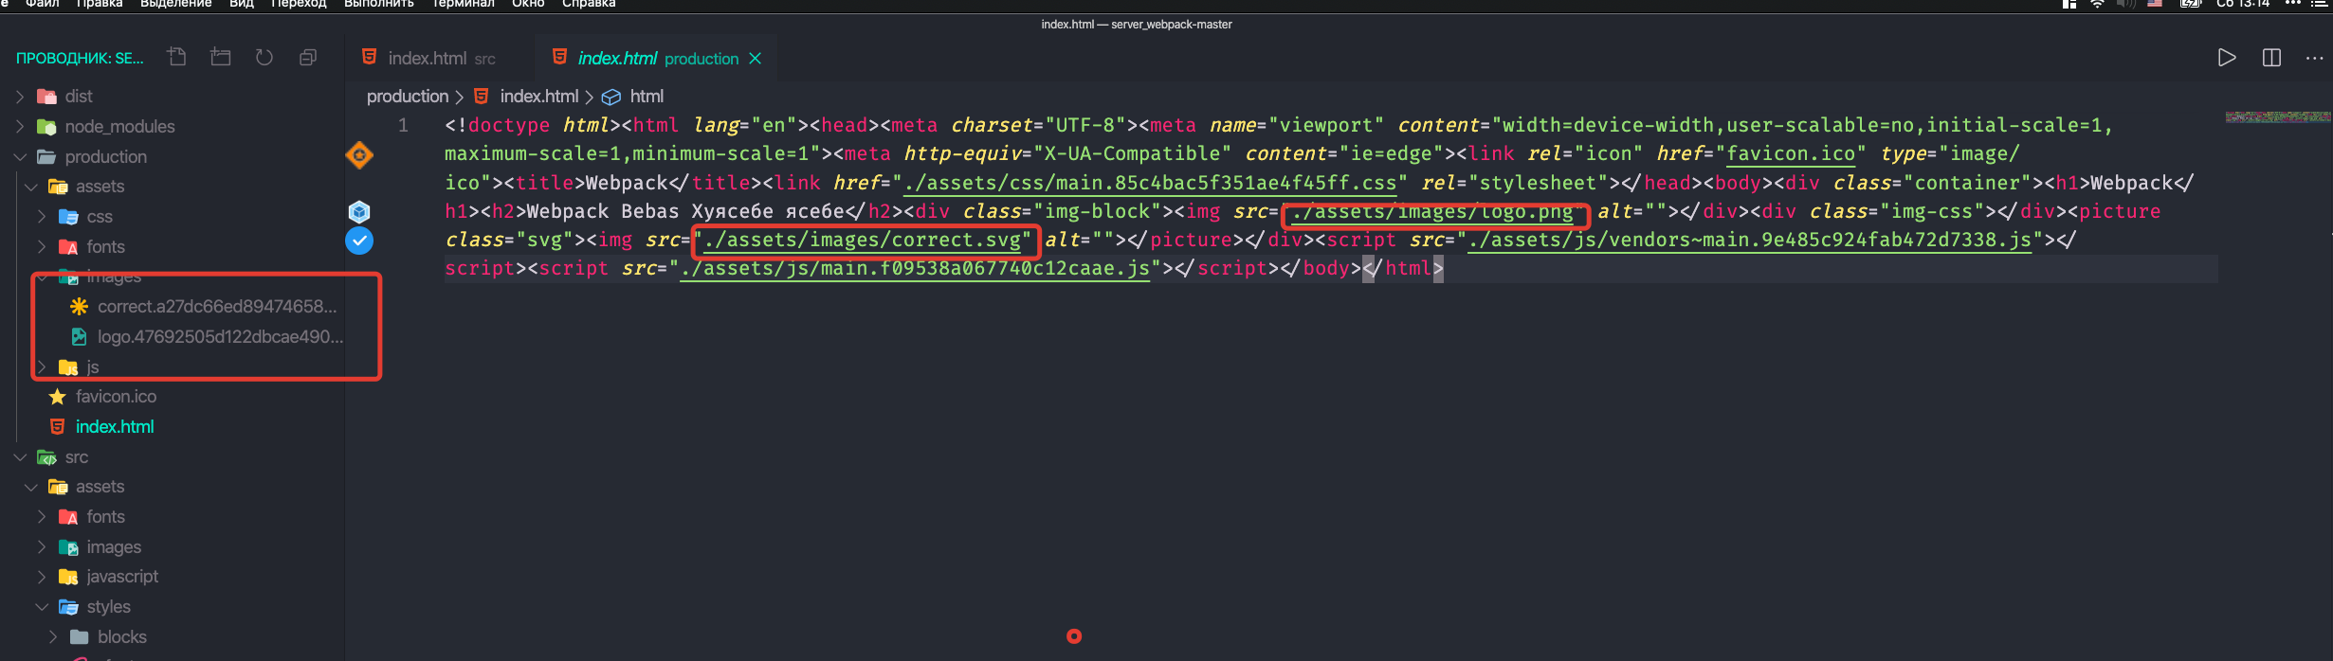2333x661 pixels.
Task: Follow the main.f09538a067740c12caae.js link
Action: [x=915, y=268]
